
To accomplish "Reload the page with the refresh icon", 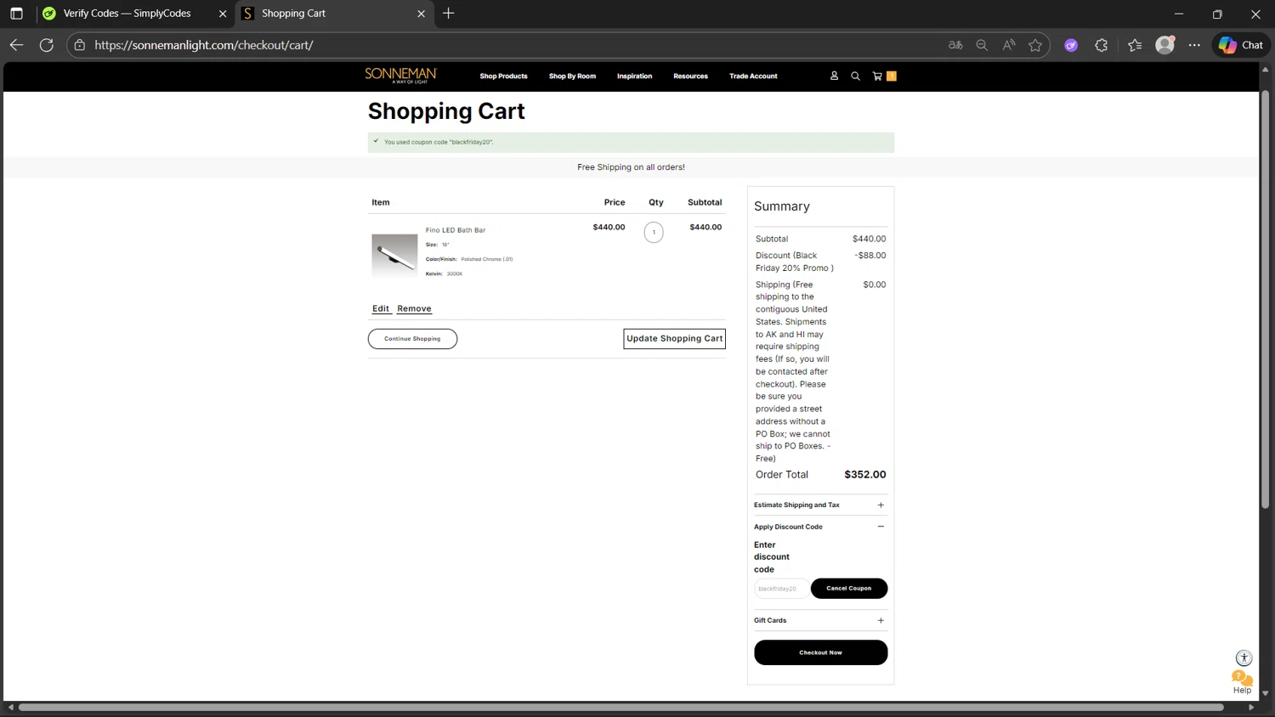I will click(x=47, y=45).
